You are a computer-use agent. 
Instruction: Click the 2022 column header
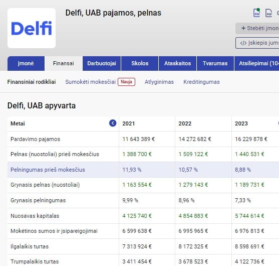click(185, 123)
